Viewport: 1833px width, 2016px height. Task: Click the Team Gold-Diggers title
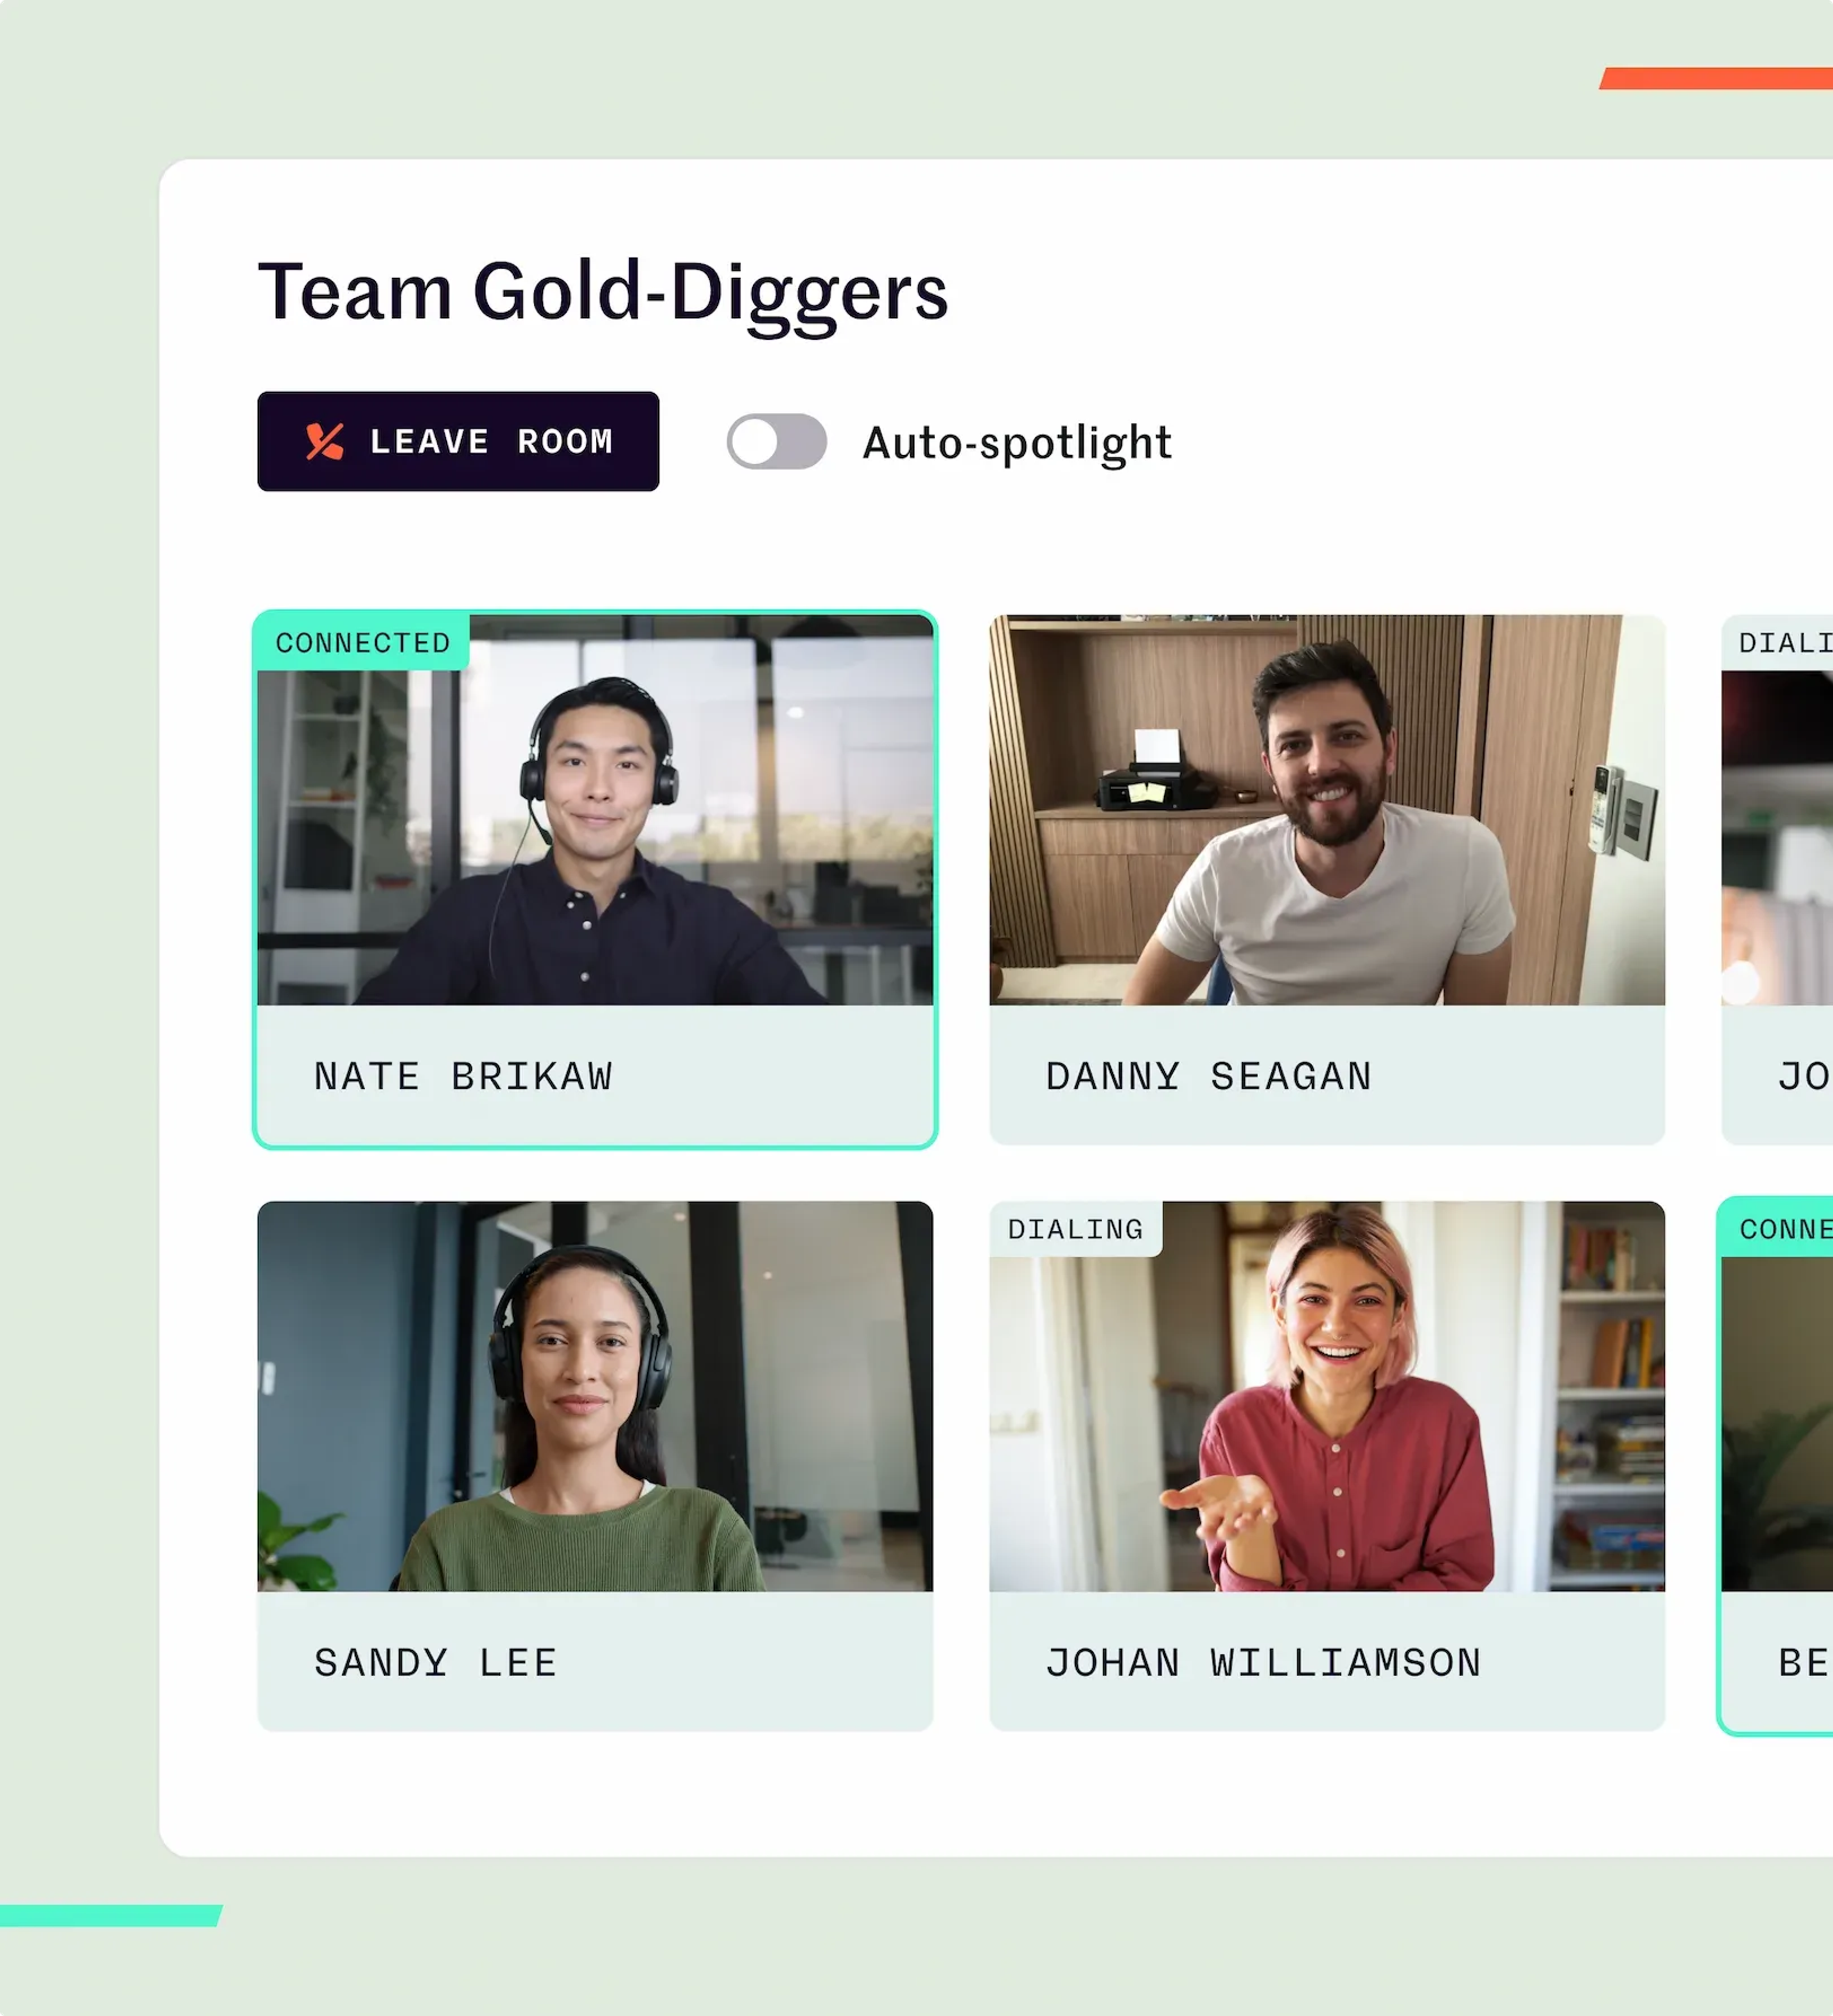[x=602, y=292]
